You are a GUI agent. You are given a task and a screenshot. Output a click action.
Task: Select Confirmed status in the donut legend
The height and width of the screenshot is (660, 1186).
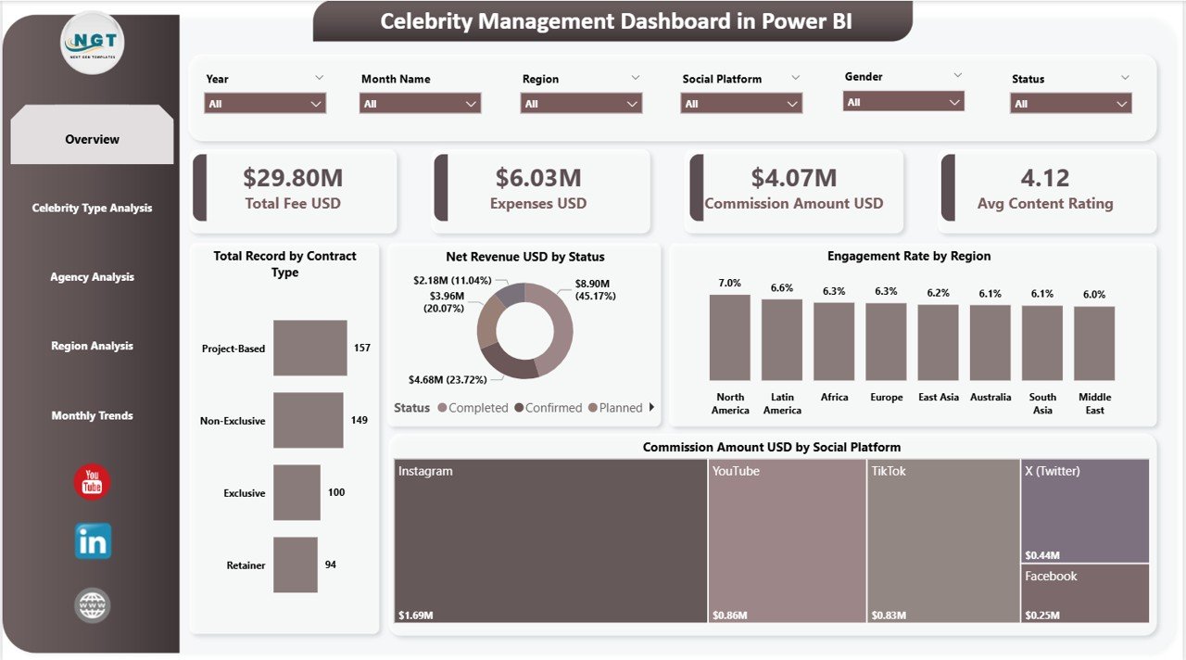pos(556,407)
